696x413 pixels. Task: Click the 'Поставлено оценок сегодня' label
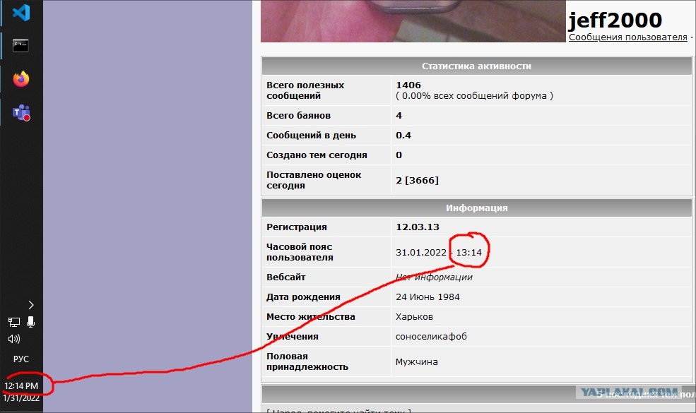[x=314, y=180]
